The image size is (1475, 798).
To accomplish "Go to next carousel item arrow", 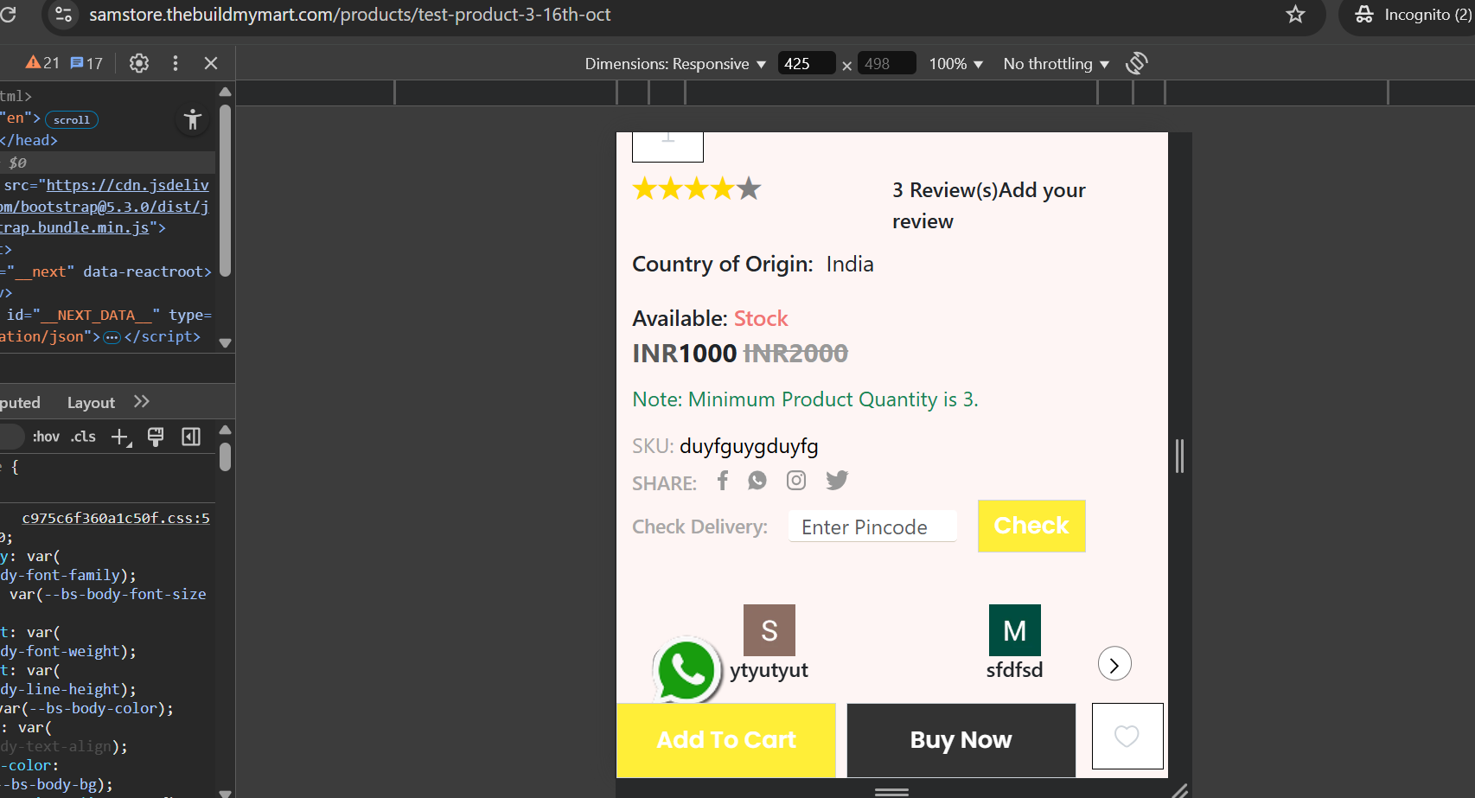I will (1114, 664).
